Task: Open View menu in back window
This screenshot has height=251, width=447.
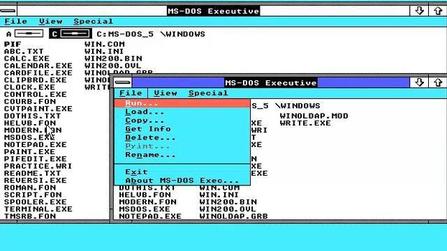Action: [x=51, y=22]
